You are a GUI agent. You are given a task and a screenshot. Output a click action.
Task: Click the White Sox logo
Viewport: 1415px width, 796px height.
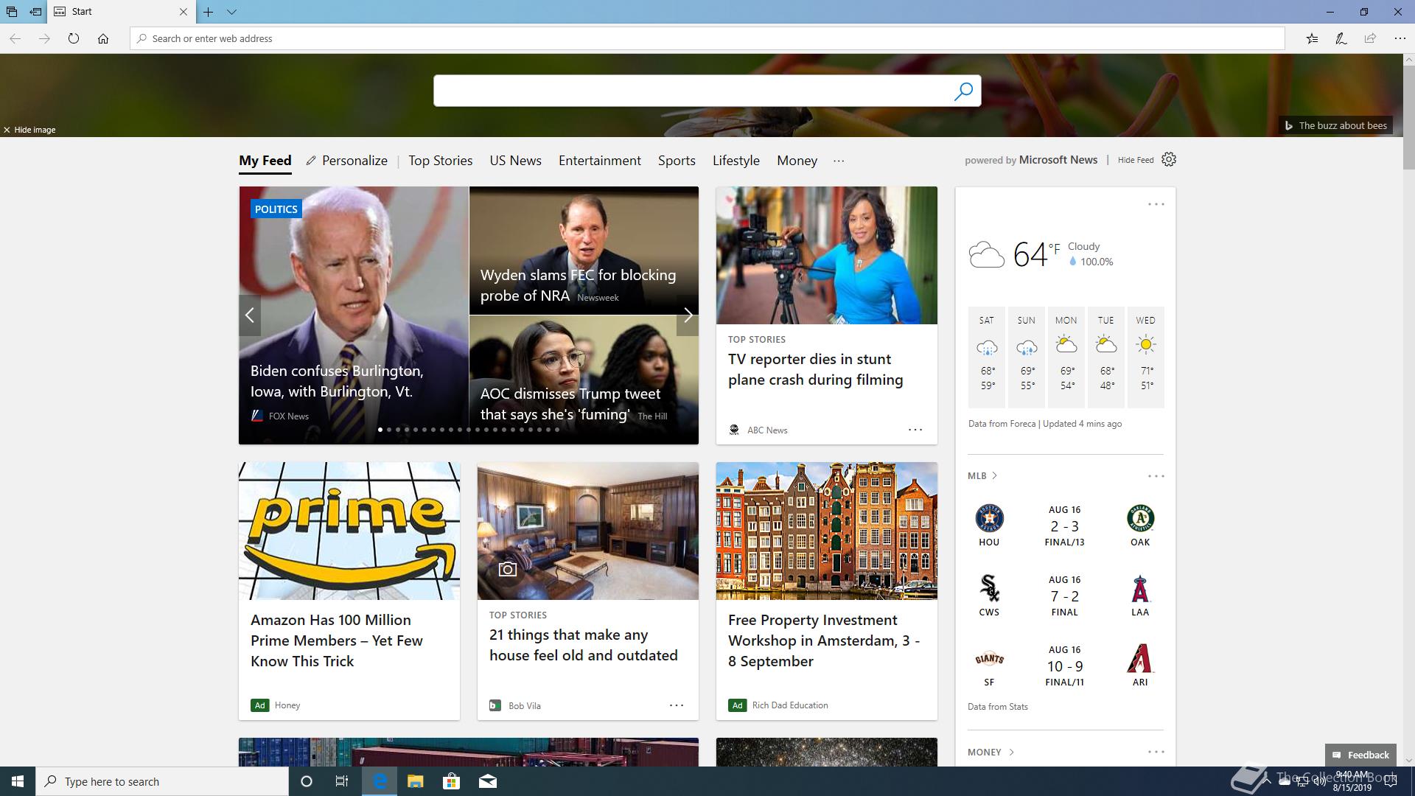click(x=989, y=588)
